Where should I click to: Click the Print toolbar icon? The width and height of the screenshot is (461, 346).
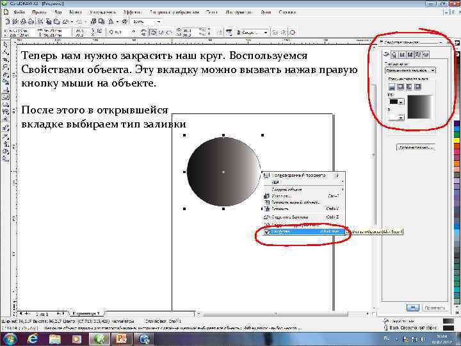point(31,22)
